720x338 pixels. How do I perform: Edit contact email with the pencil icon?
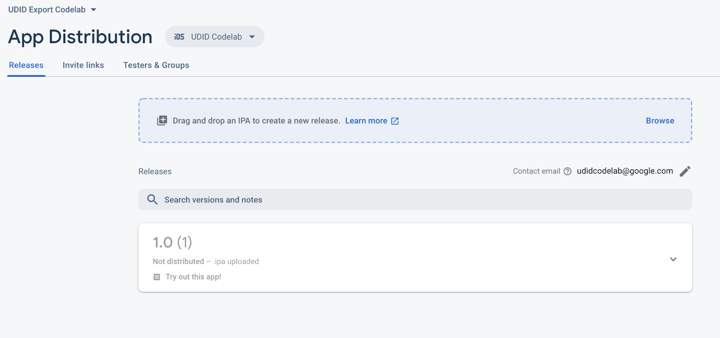coord(685,171)
